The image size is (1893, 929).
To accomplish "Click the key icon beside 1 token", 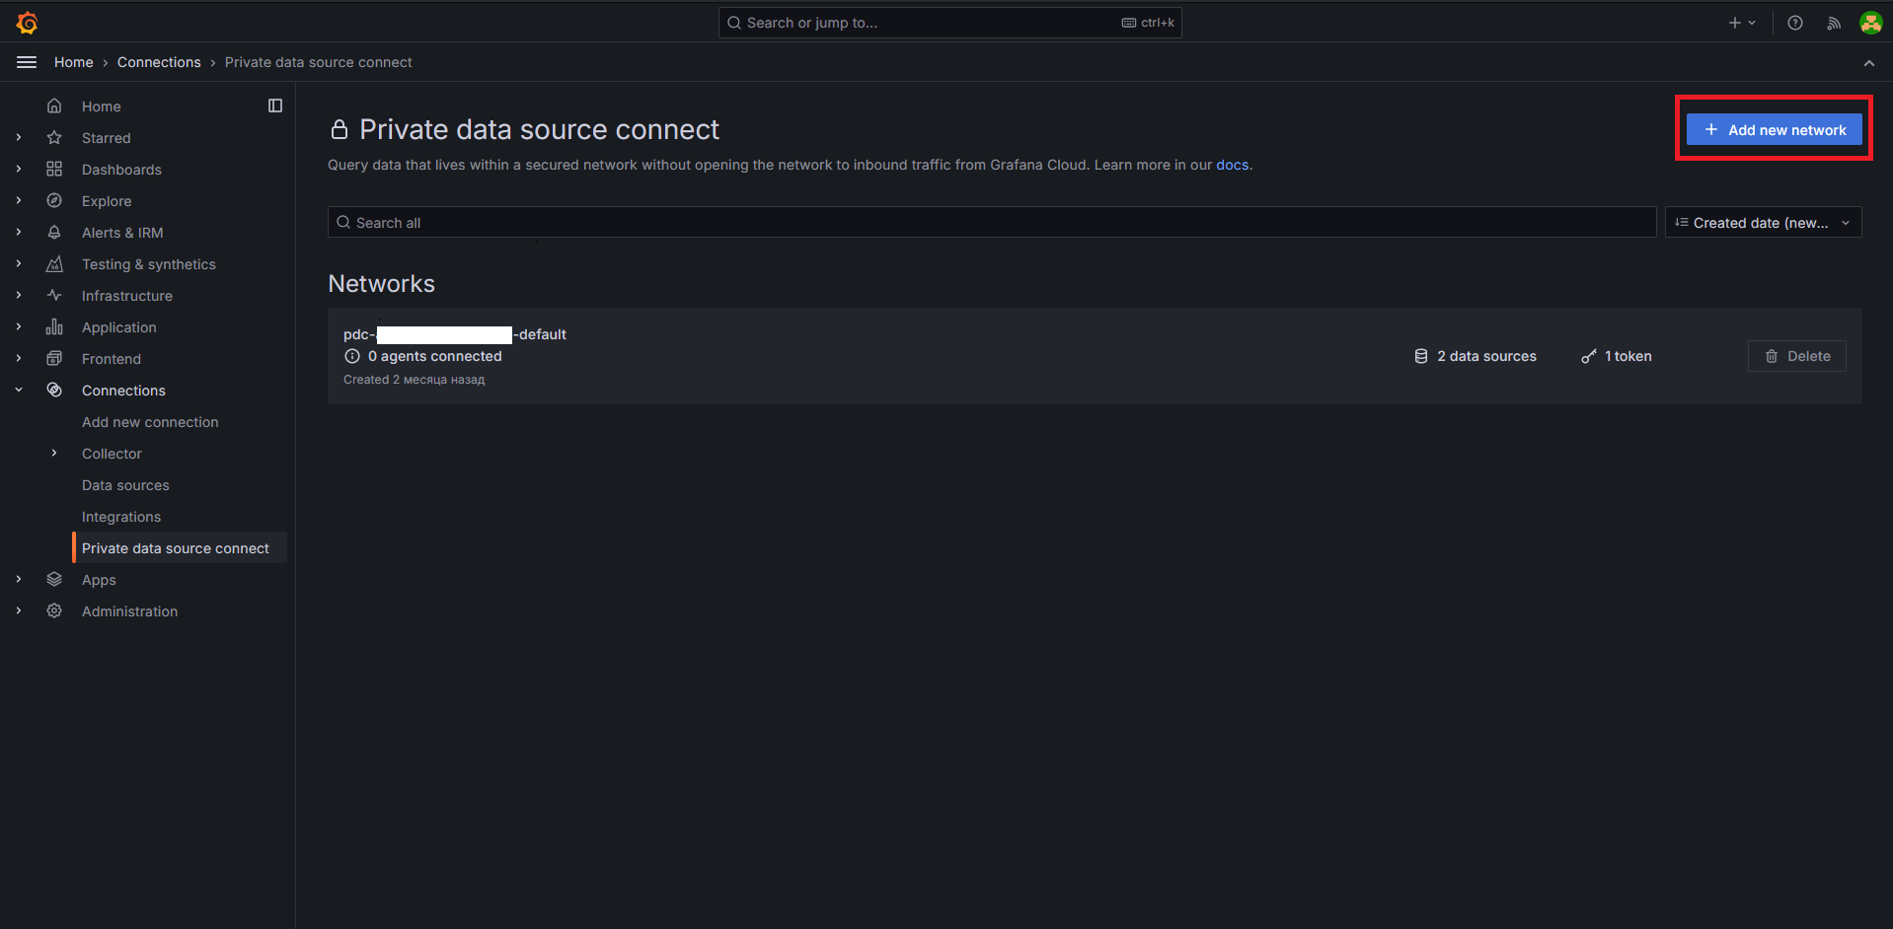I will pyautogui.click(x=1589, y=356).
